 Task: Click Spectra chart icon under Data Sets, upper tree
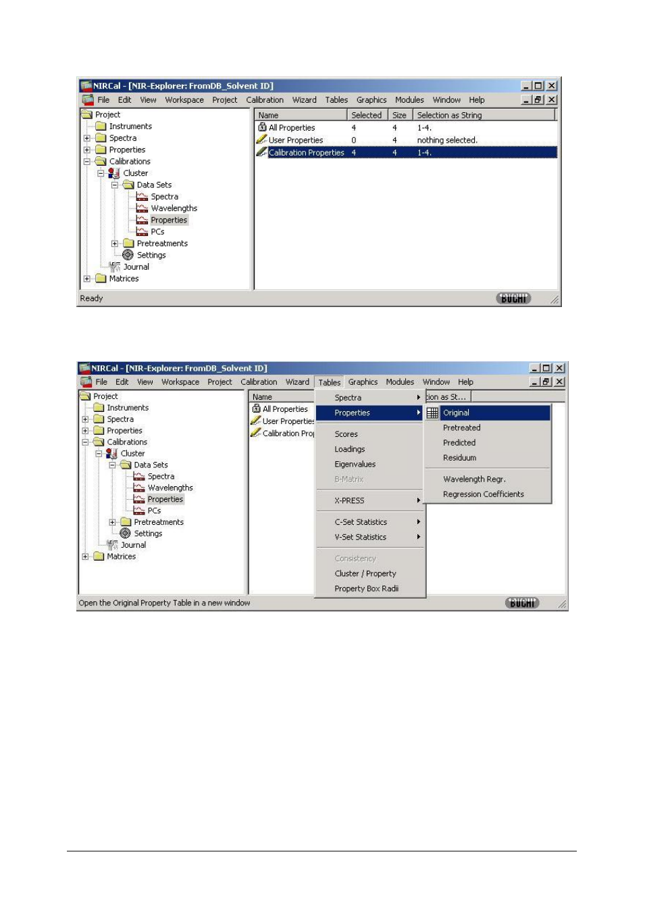(142, 197)
